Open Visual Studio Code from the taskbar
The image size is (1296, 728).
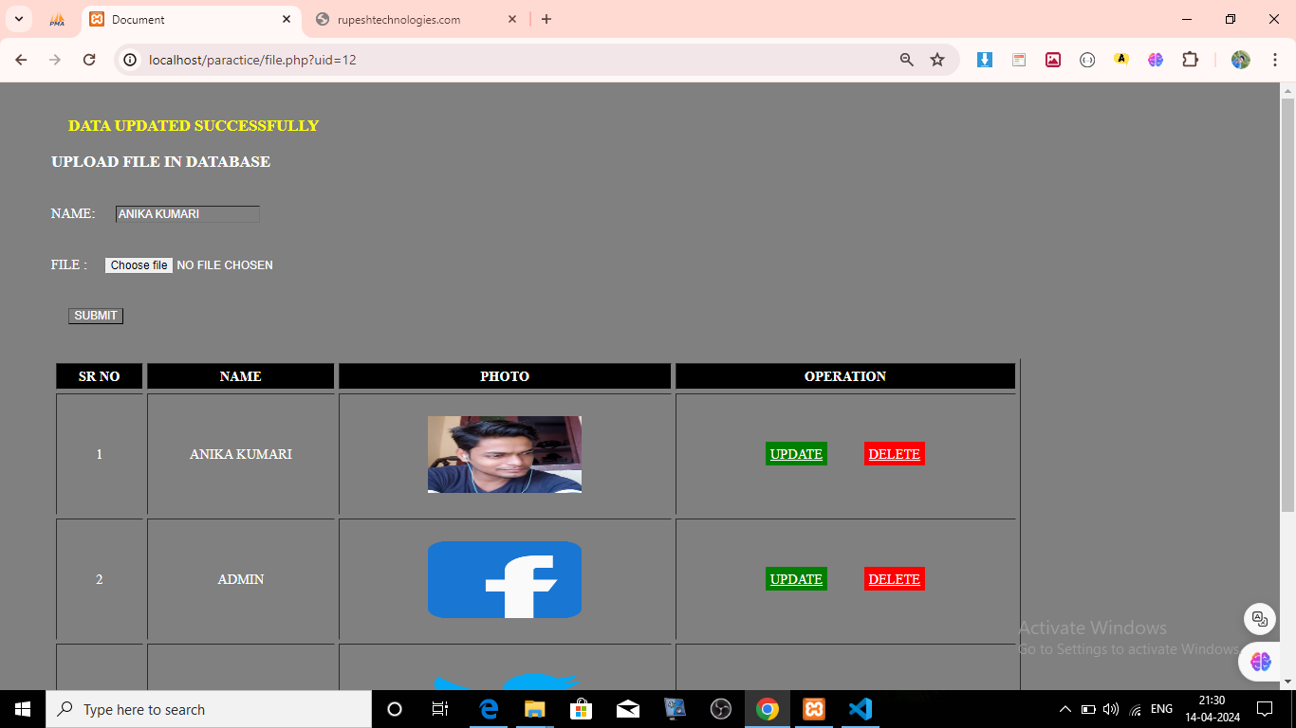(861, 709)
